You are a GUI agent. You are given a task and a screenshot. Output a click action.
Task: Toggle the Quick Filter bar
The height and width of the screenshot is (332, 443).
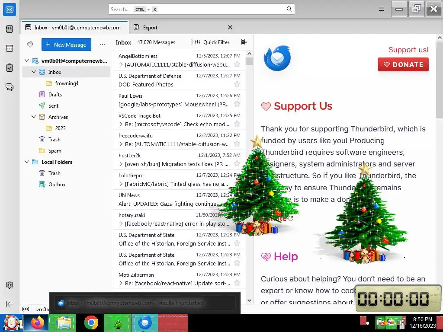(x=212, y=42)
